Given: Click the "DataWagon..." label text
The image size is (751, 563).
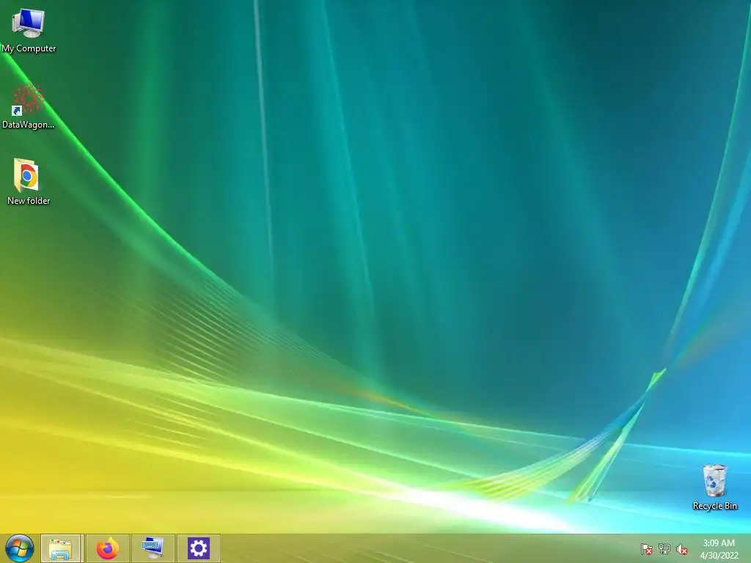Looking at the screenshot, I should pos(29,125).
